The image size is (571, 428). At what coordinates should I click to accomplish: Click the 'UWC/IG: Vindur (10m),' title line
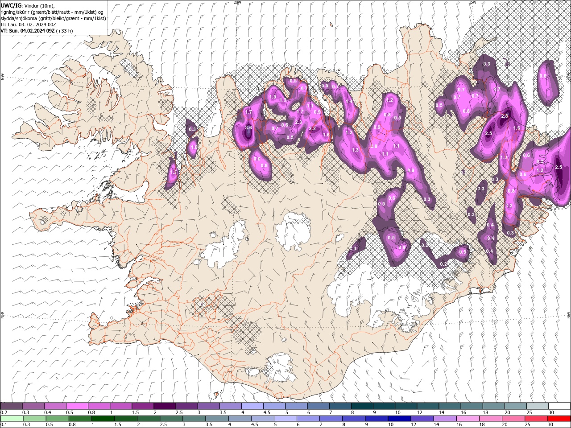click(27, 5)
